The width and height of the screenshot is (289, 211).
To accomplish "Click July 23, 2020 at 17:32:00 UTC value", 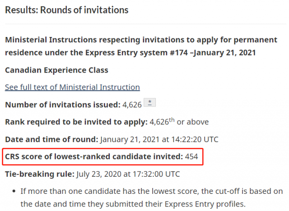I will pos(128,174).
